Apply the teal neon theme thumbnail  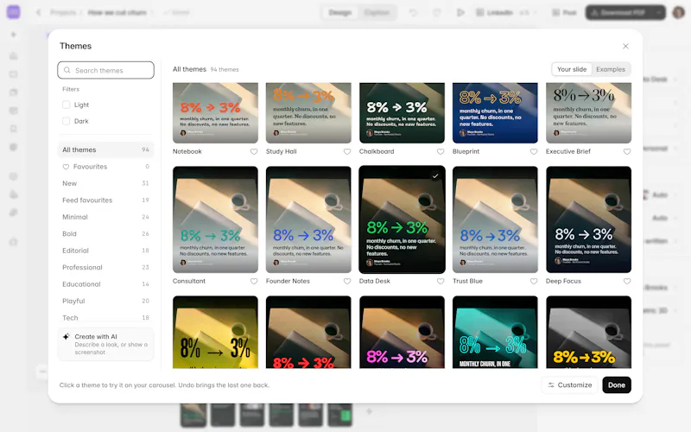pos(495,332)
